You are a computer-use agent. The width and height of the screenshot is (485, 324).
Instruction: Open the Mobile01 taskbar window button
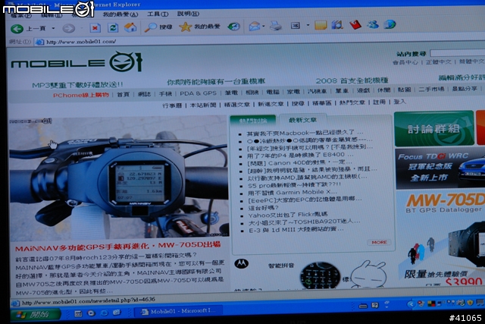pos(179,311)
